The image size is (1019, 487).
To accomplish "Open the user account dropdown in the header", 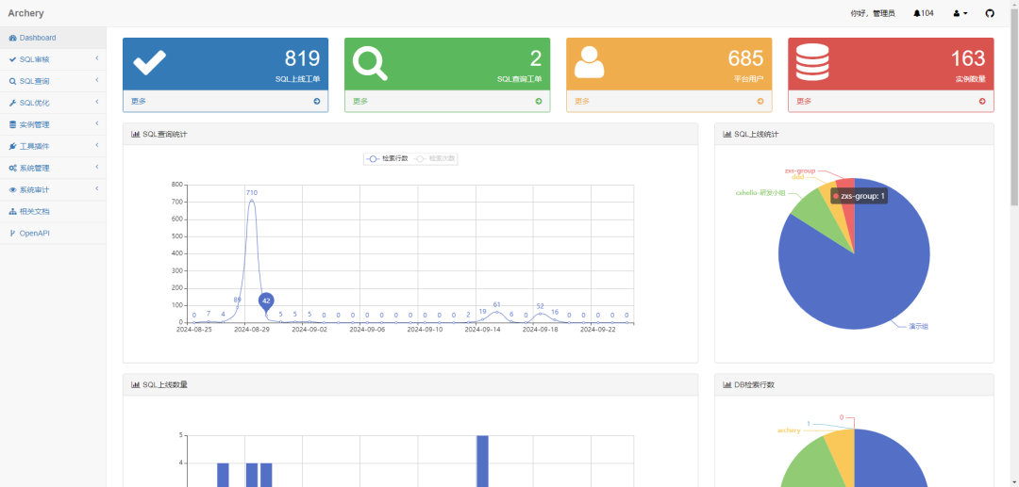I will pos(961,13).
